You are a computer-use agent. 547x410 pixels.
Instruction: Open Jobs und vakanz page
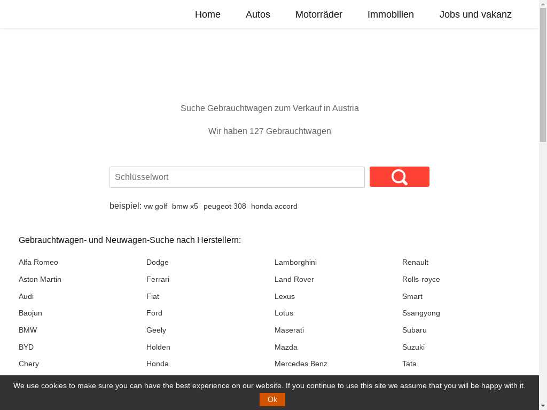coord(475,14)
